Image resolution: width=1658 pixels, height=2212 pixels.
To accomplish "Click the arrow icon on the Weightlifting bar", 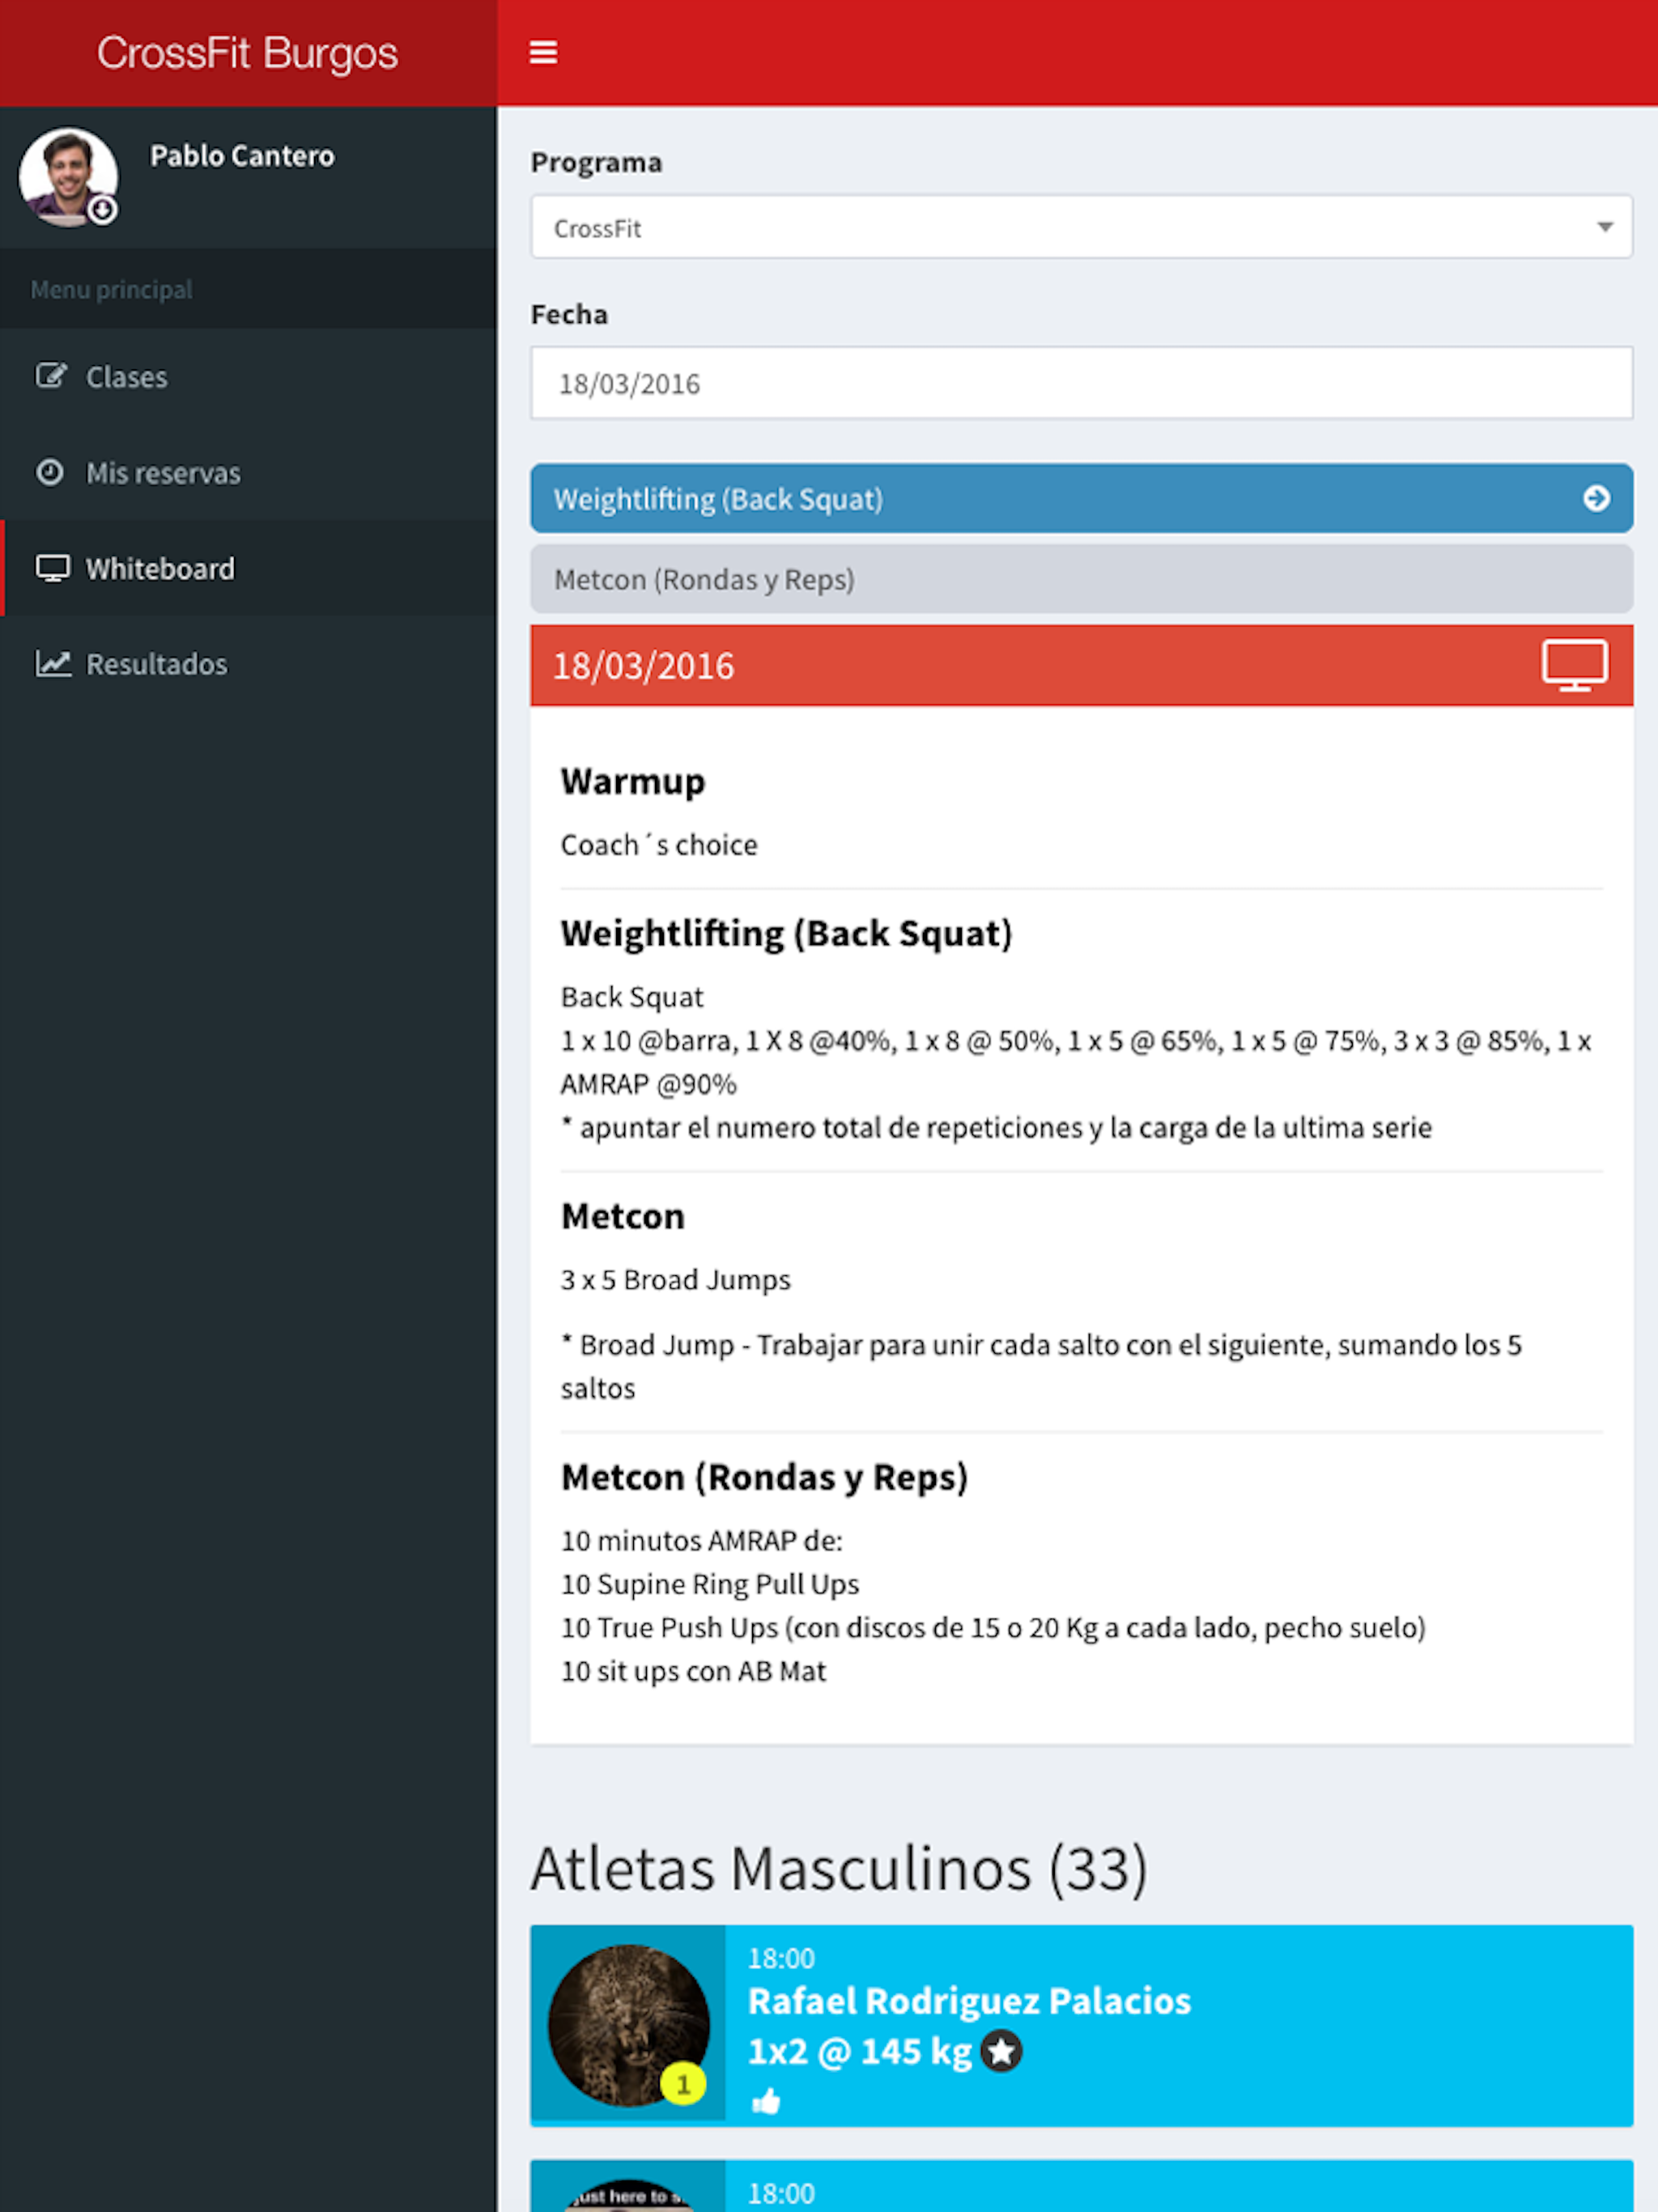I will (1597, 498).
